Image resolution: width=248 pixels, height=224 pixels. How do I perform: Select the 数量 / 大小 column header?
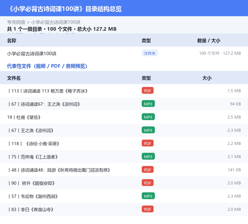tap(209, 41)
